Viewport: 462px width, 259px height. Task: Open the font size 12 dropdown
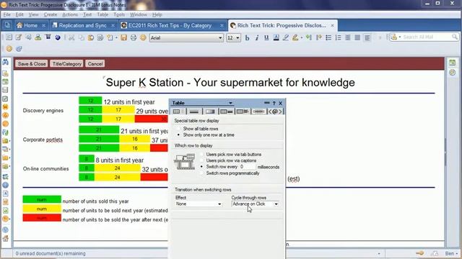[x=237, y=38]
